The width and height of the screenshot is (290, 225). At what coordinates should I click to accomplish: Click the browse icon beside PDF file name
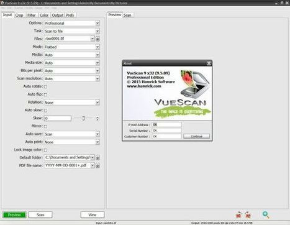[97, 165]
